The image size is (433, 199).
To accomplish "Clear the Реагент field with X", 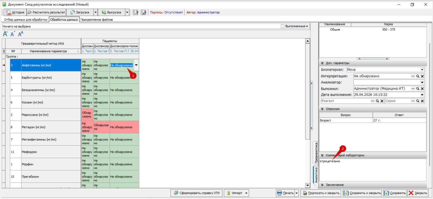I will coord(382,101).
